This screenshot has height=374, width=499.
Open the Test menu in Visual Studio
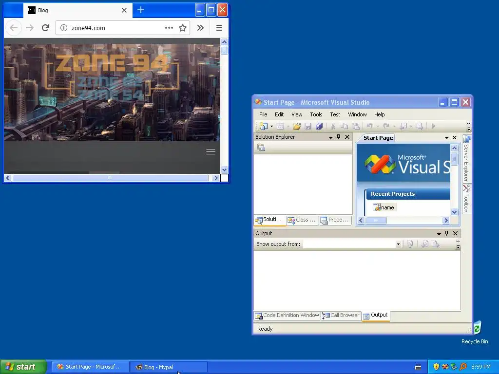335,114
